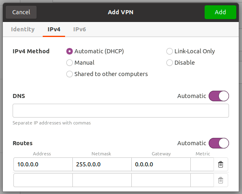Click the Add VPN dialog title
This screenshot has width=242, height=194.
(120, 12)
